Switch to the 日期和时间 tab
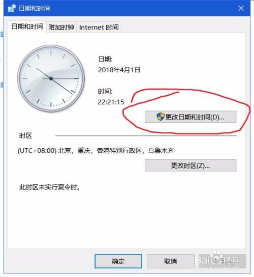 coord(27,26)
